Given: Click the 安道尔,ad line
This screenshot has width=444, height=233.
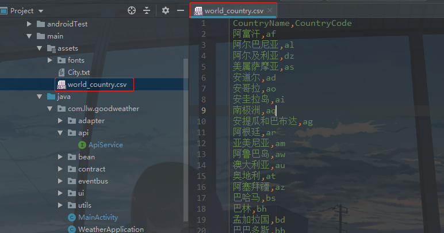Looking at the screenshot, I should pos(254,78).
